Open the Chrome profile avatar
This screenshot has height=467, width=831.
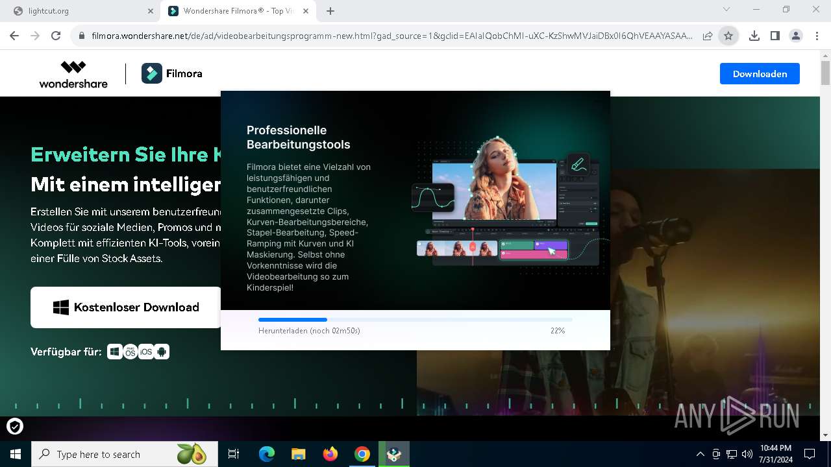[795, 36]
